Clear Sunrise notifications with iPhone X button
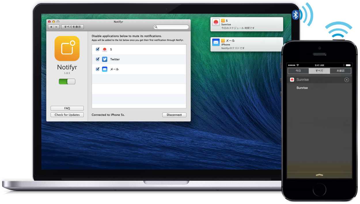Viewport: 360px width, 204px height. tap(347, 80)
